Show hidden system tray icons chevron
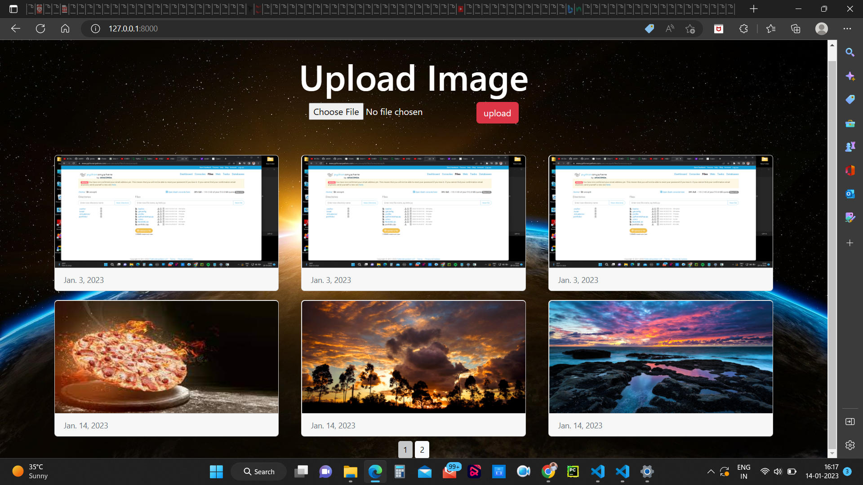 711,472
